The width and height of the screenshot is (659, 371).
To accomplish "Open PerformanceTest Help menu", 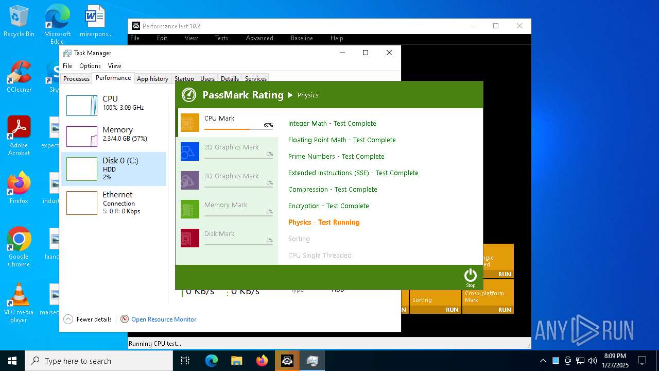I will [x=337, y=38].
